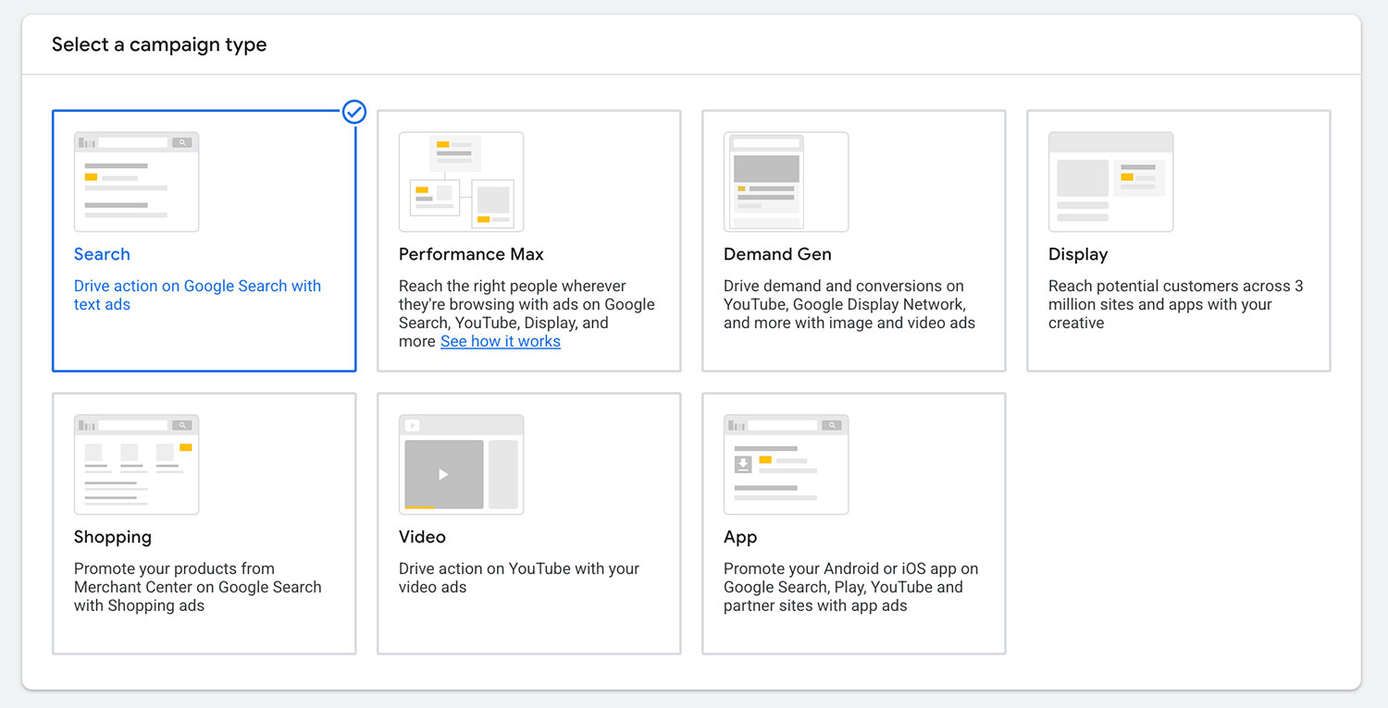Click the Video play button illustration
This screenshot has width=1388, height=708.
click(443, 473)
